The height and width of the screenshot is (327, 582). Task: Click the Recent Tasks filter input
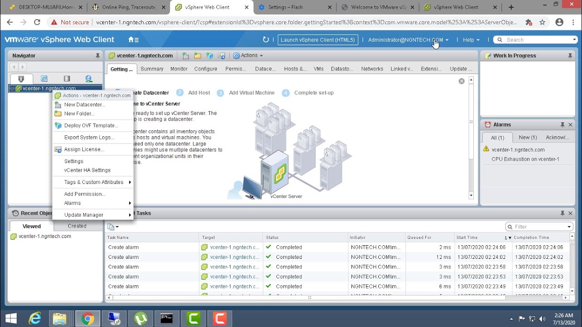point(539,227)
